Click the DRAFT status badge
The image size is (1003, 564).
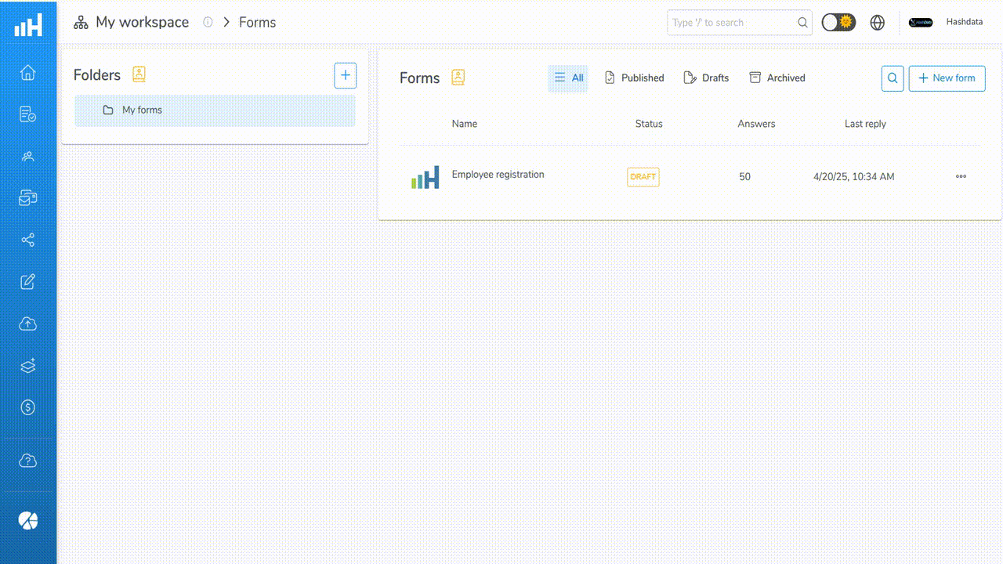643,177
